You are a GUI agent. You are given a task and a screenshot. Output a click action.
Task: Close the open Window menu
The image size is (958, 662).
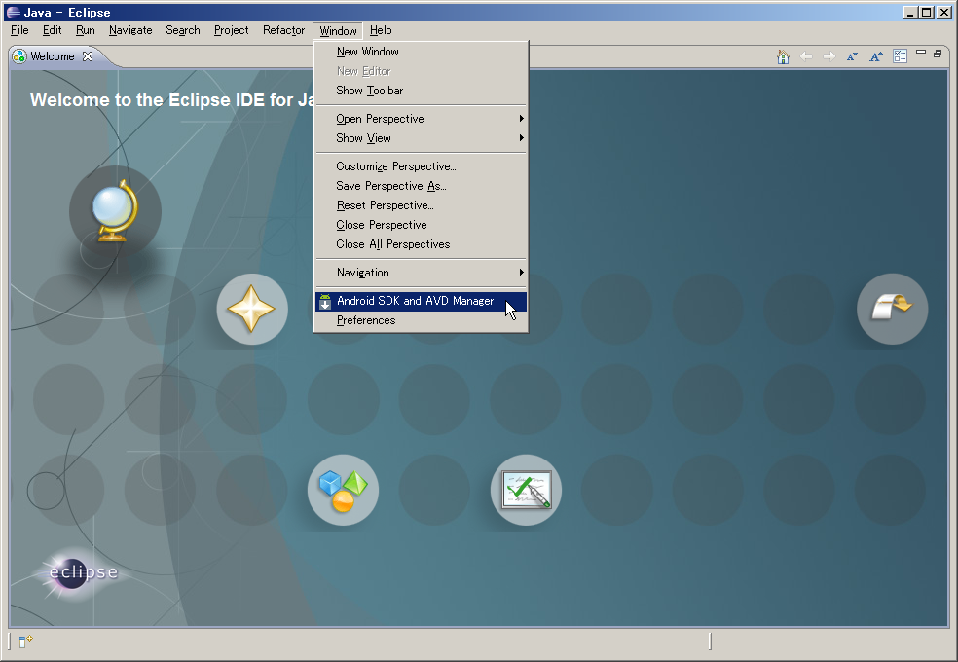click(338, 30)
